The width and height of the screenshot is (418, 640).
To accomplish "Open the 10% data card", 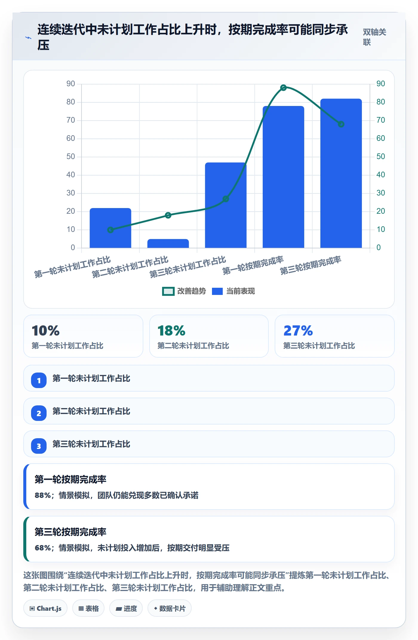I will tap(83, 336).
